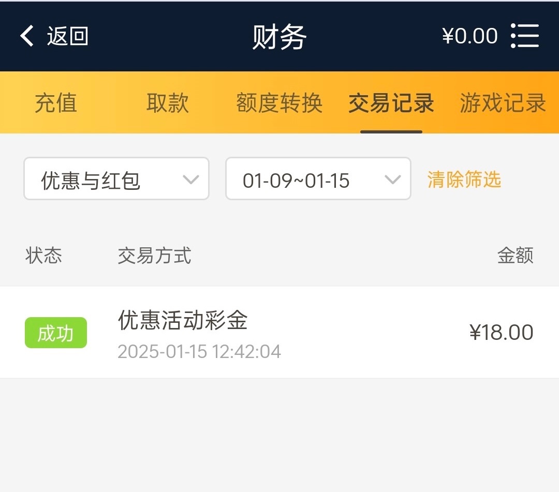Go to the 额度转换 tab
This screenshot has width=559, height=492.
click(279, 103)
